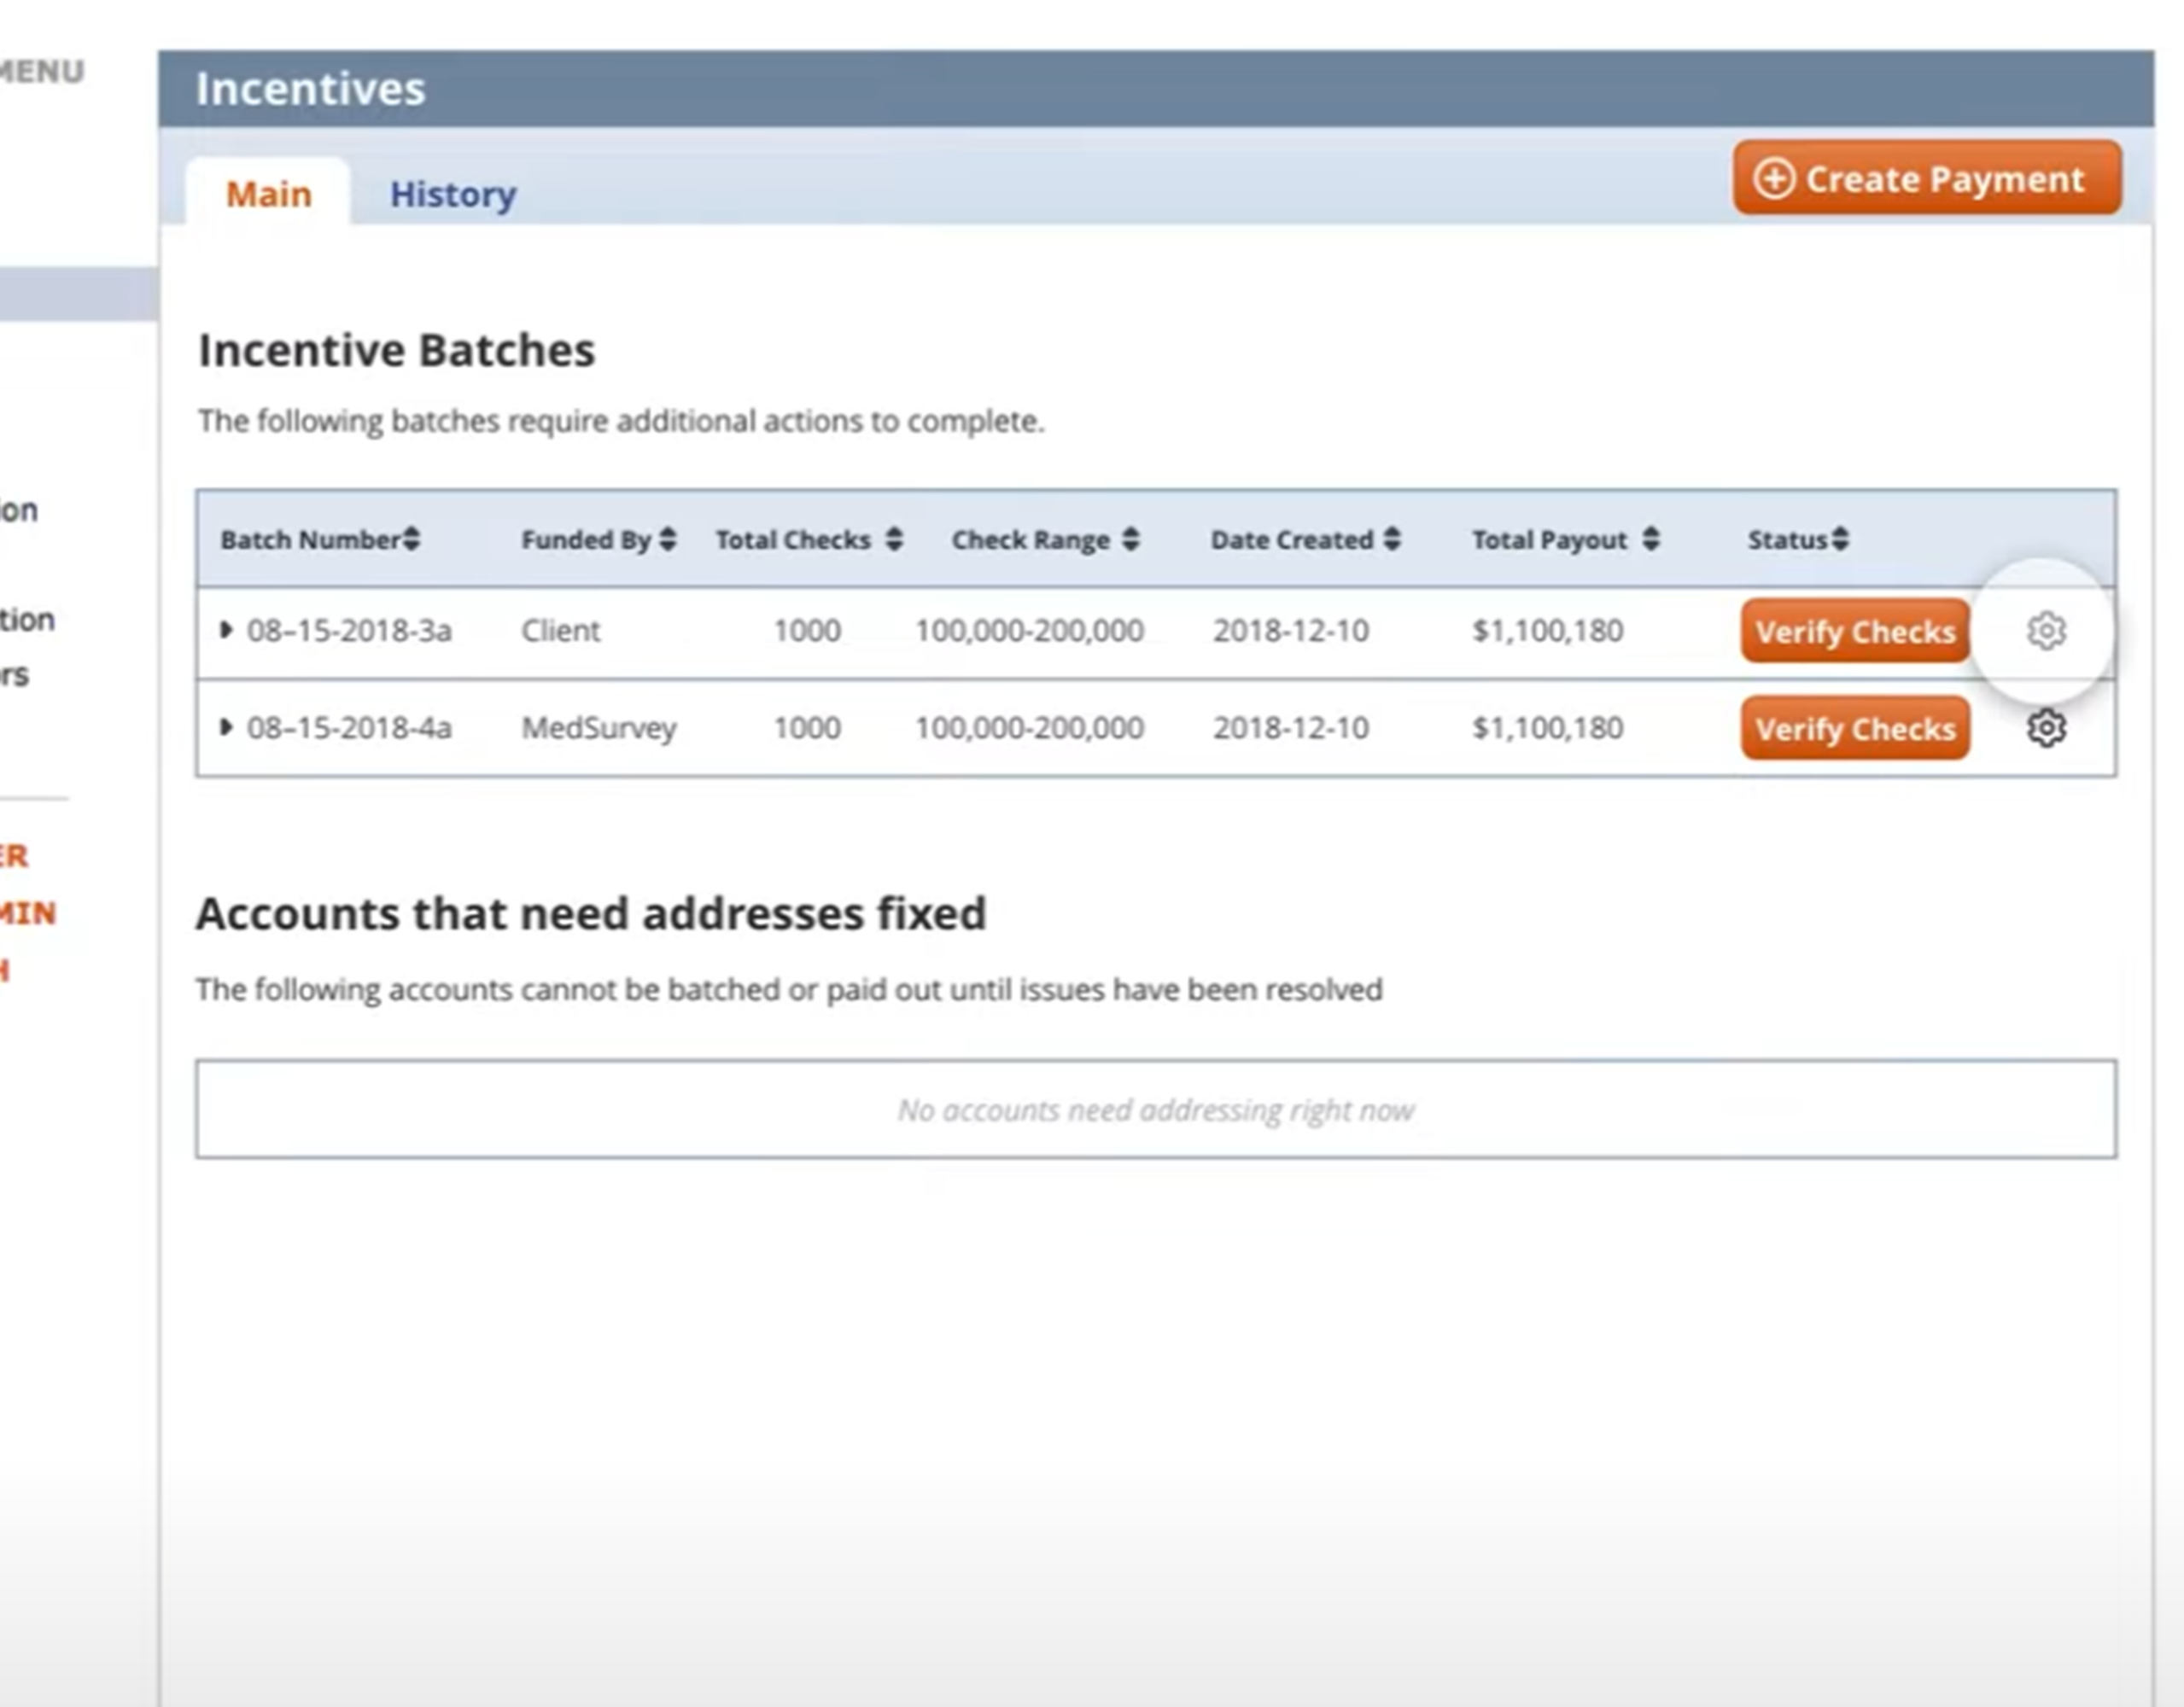The height and width of the screenshot is (1707, 2184).
Task: Sort table by Date Created arrows
Action: [x=1391, y=539]
